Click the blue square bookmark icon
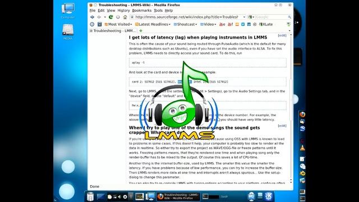 (100, 24)
